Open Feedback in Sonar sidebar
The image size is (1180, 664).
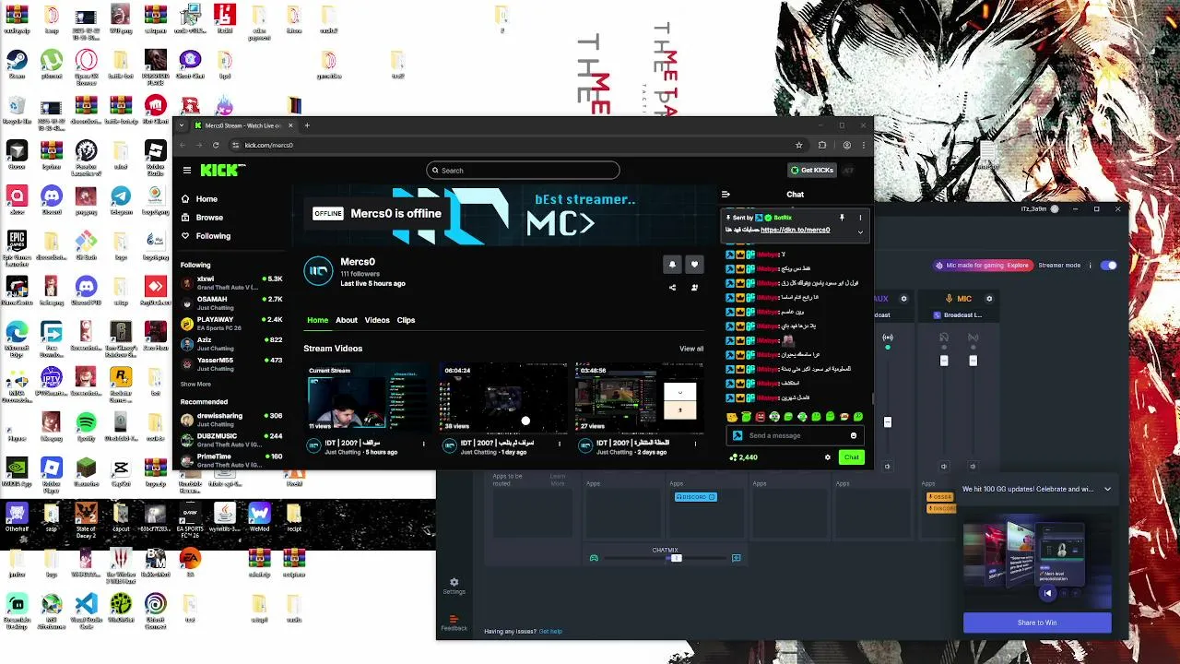(x=454, y=622)
